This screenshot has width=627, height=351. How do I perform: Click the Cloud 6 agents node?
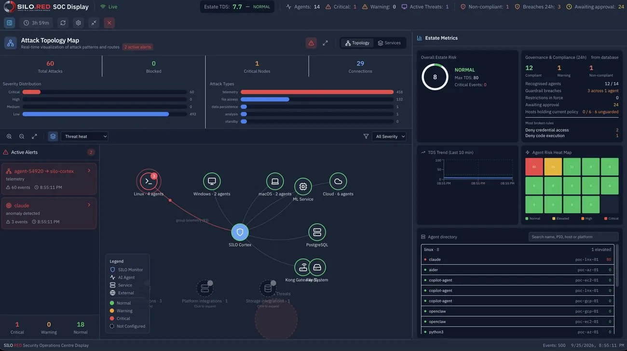(x=338, y=182)
